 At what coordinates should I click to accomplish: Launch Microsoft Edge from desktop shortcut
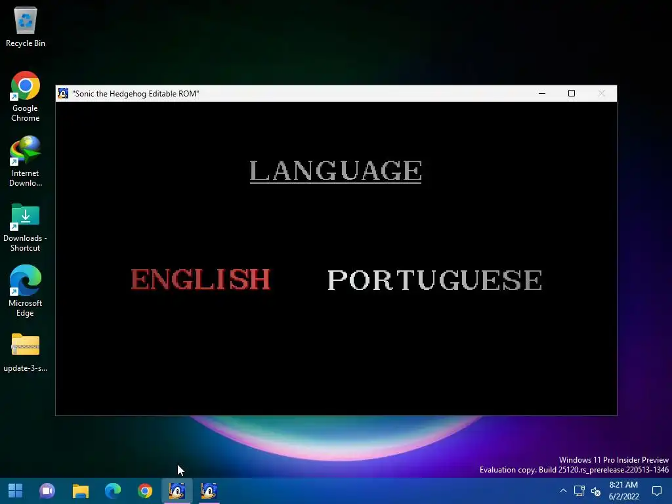click(x=26, y=291)
